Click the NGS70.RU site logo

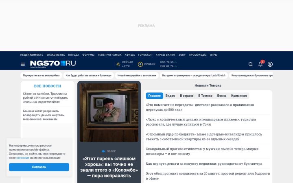click(53, 64)
